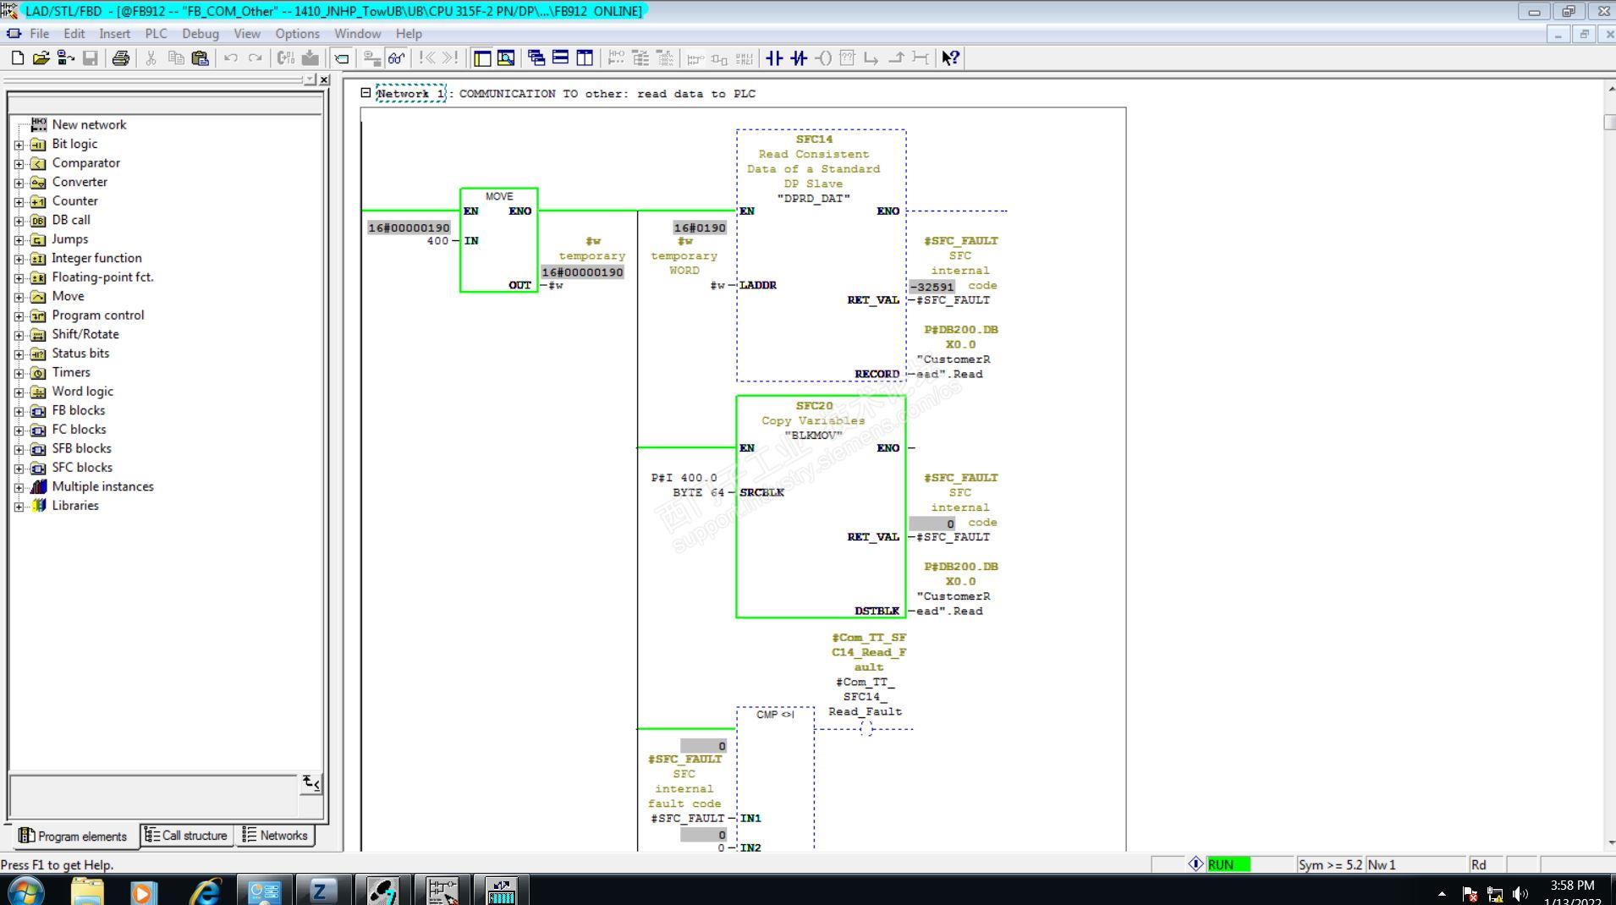Open the View menu
This screenshot has height=905, width=1616.
[x=247, y=34]
